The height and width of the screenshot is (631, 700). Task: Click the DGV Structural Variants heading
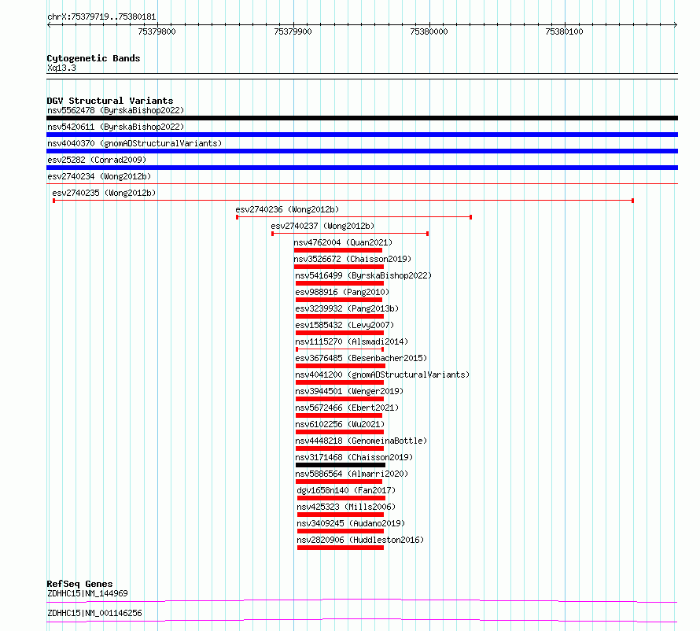click(x=110, y=101)
